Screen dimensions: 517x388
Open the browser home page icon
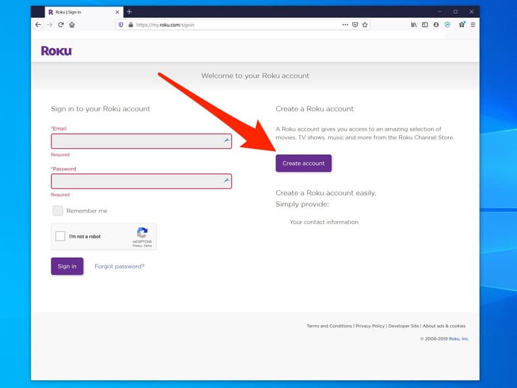coord(72,25)
